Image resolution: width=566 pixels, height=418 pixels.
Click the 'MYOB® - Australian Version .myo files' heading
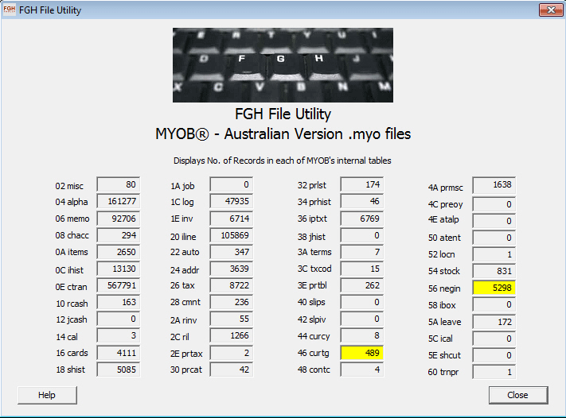283,134
